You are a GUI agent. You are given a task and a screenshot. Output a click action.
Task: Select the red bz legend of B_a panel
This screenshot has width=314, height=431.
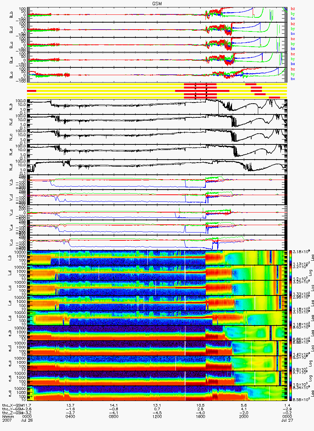click(x=293, y=69)
